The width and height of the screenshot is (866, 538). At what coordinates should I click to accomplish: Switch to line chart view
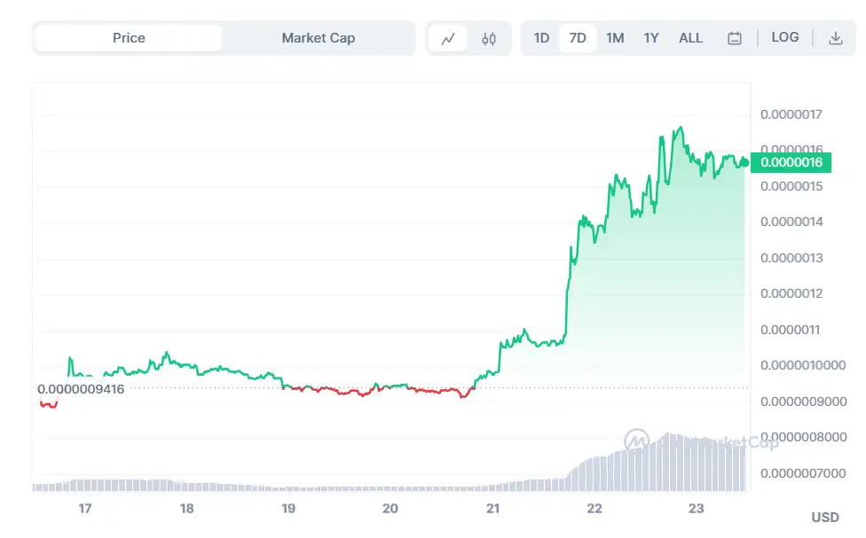(448, 38)
